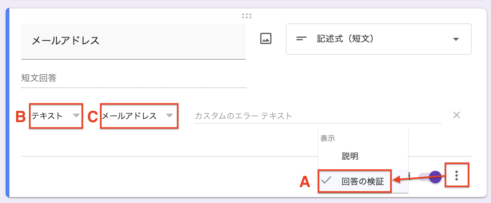Click the add image icon beside question title
491x203 pixels.
point(266,39)
